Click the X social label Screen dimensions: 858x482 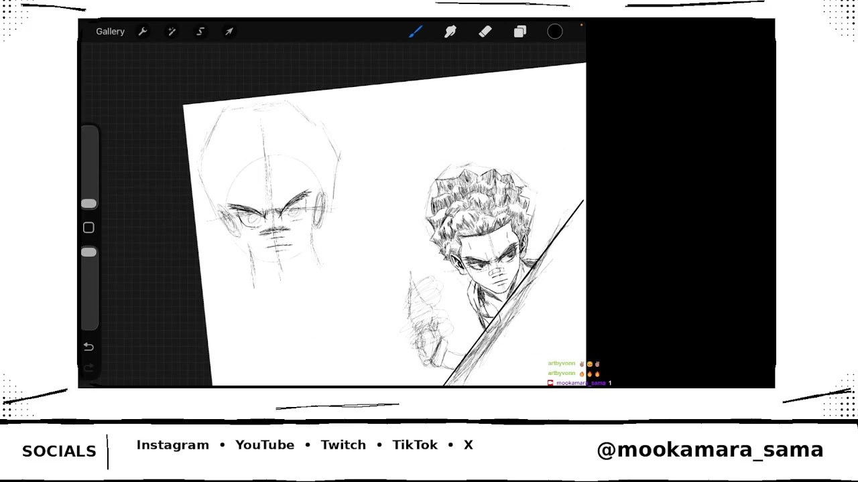coord(469,445)
